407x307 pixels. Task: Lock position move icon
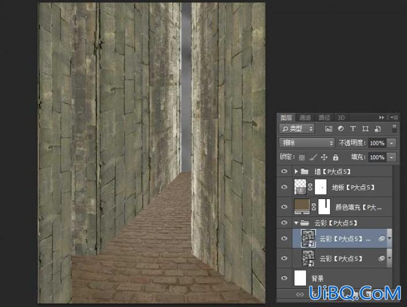(324, 158)
